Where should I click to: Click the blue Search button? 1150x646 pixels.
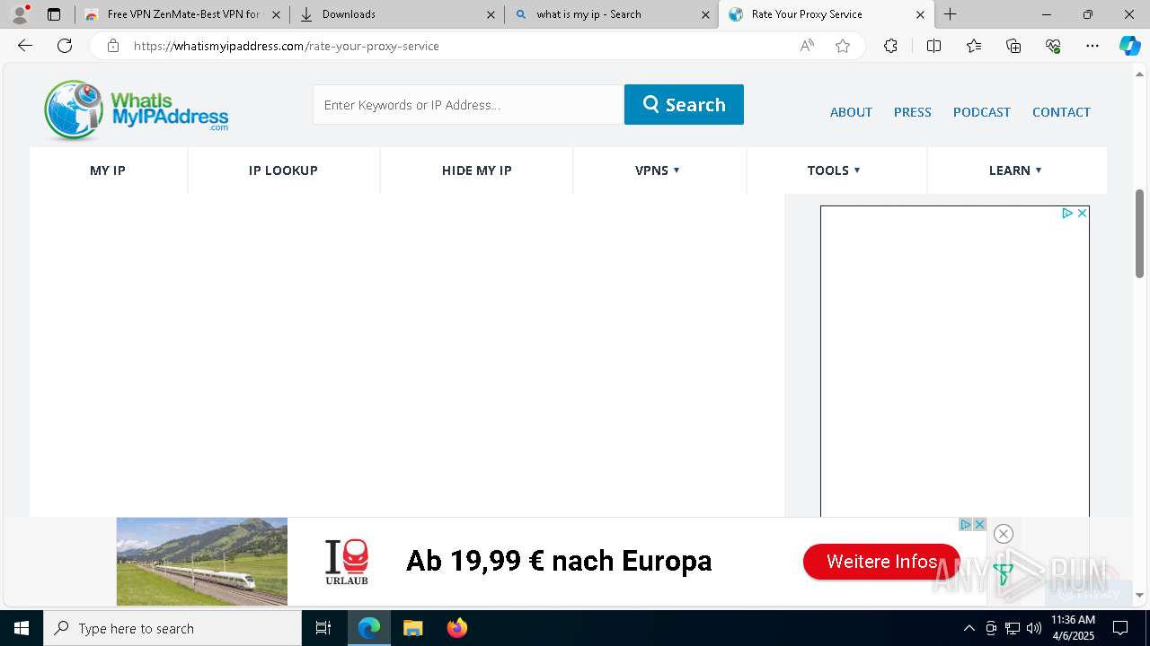coord(684,104)
